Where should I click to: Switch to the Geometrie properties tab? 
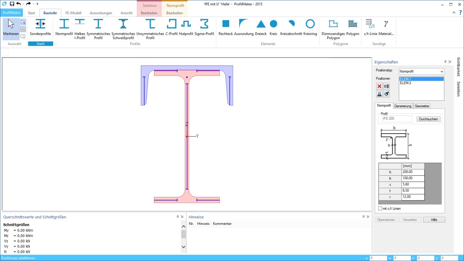[x=422, y=106]
